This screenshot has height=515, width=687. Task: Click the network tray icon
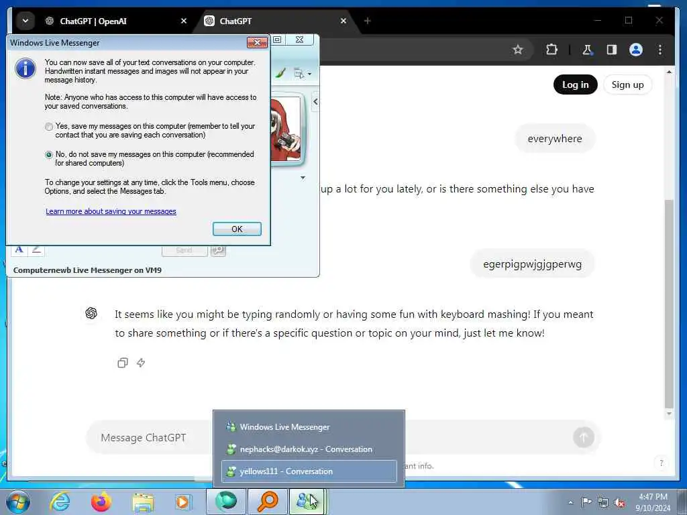(x=603, y=502)
